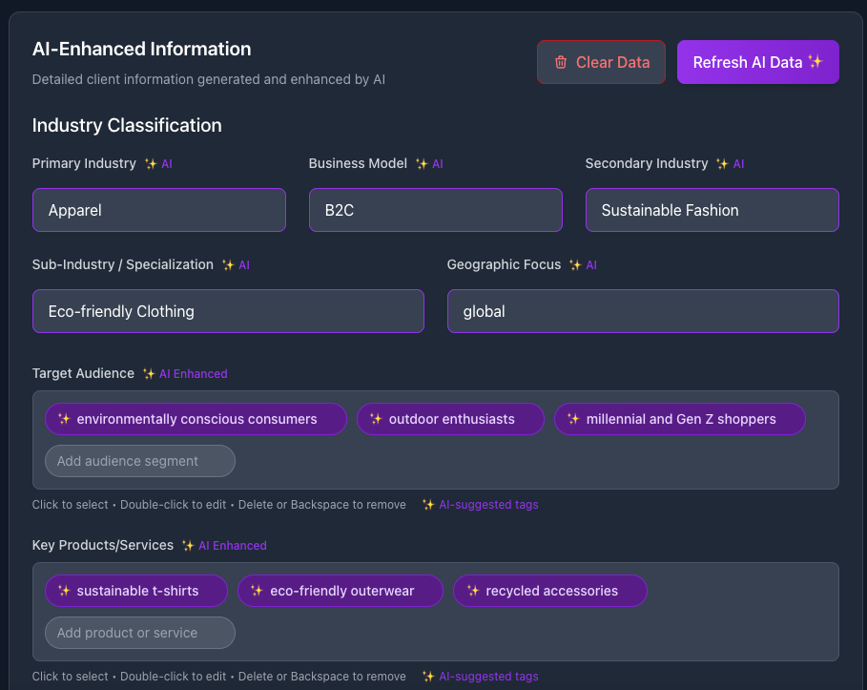
Task: Click sparkle icon beside Geographic Focus label
Action: [x=575, y=265]
